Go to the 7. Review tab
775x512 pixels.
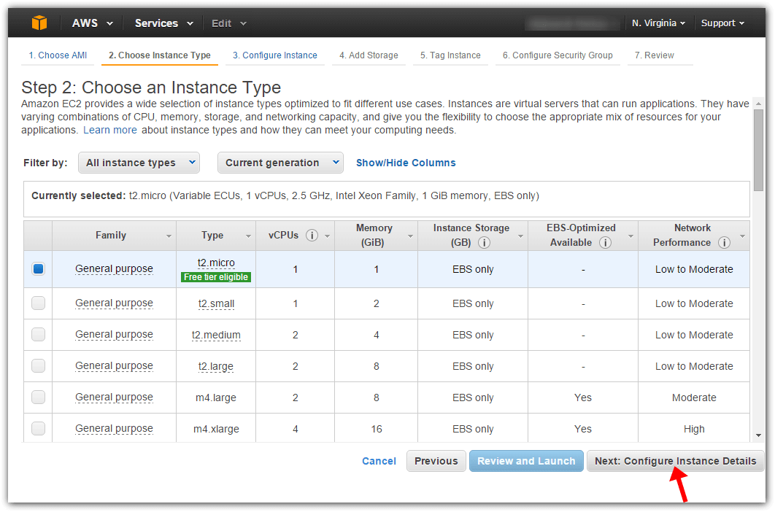pos(655,55)
